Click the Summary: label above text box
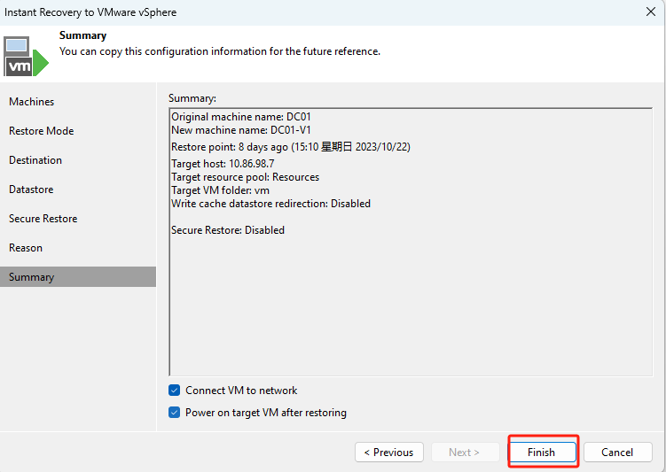 coord(192,98)
